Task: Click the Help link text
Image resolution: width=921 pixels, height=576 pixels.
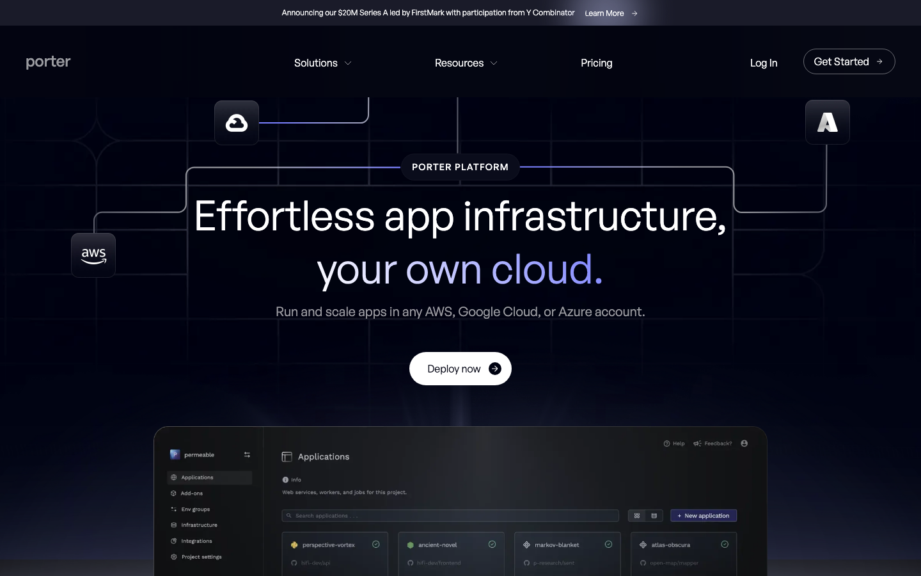Action: tap(679, 444)
